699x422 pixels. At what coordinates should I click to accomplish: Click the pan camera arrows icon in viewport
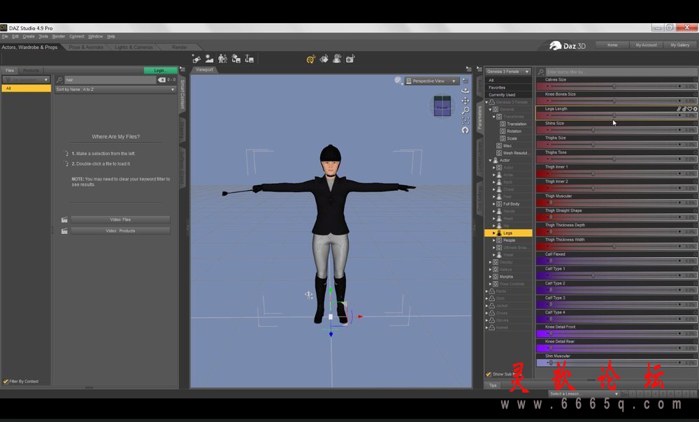[x=465, y=101]
